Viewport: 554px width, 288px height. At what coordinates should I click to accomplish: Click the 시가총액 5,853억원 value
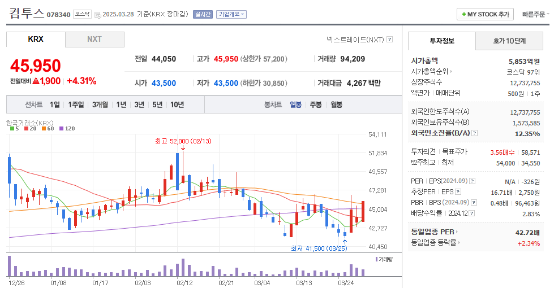[525, 62]
